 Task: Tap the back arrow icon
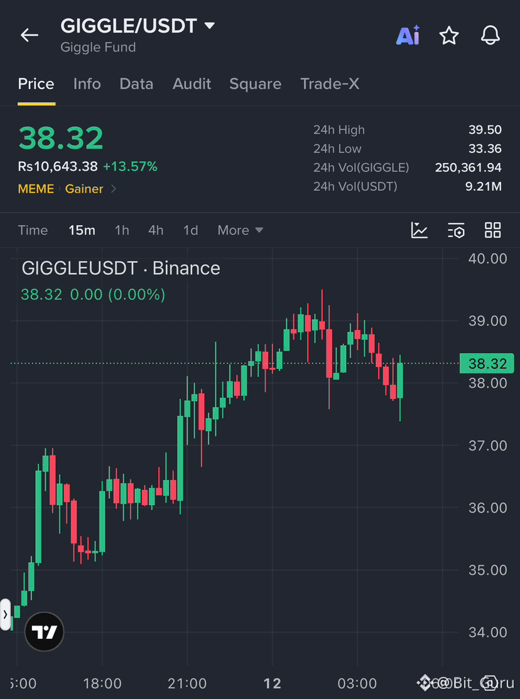click(30, 35)
